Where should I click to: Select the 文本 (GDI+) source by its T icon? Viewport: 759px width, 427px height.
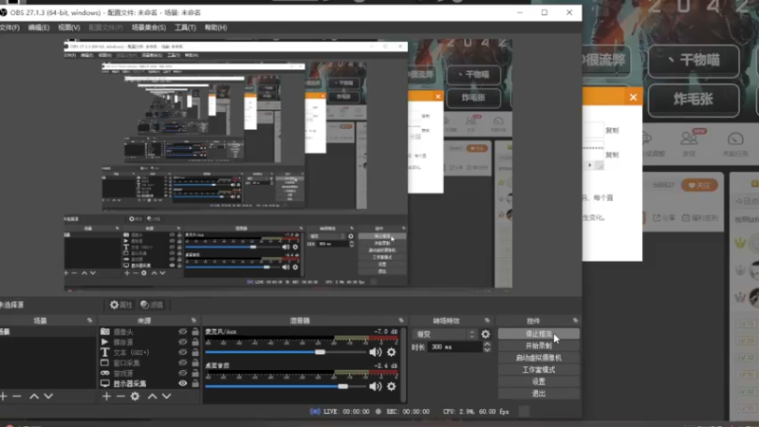pos(105,352)
